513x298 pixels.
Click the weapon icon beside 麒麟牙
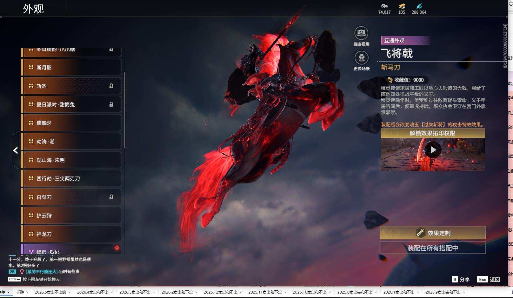coord(31,123)
